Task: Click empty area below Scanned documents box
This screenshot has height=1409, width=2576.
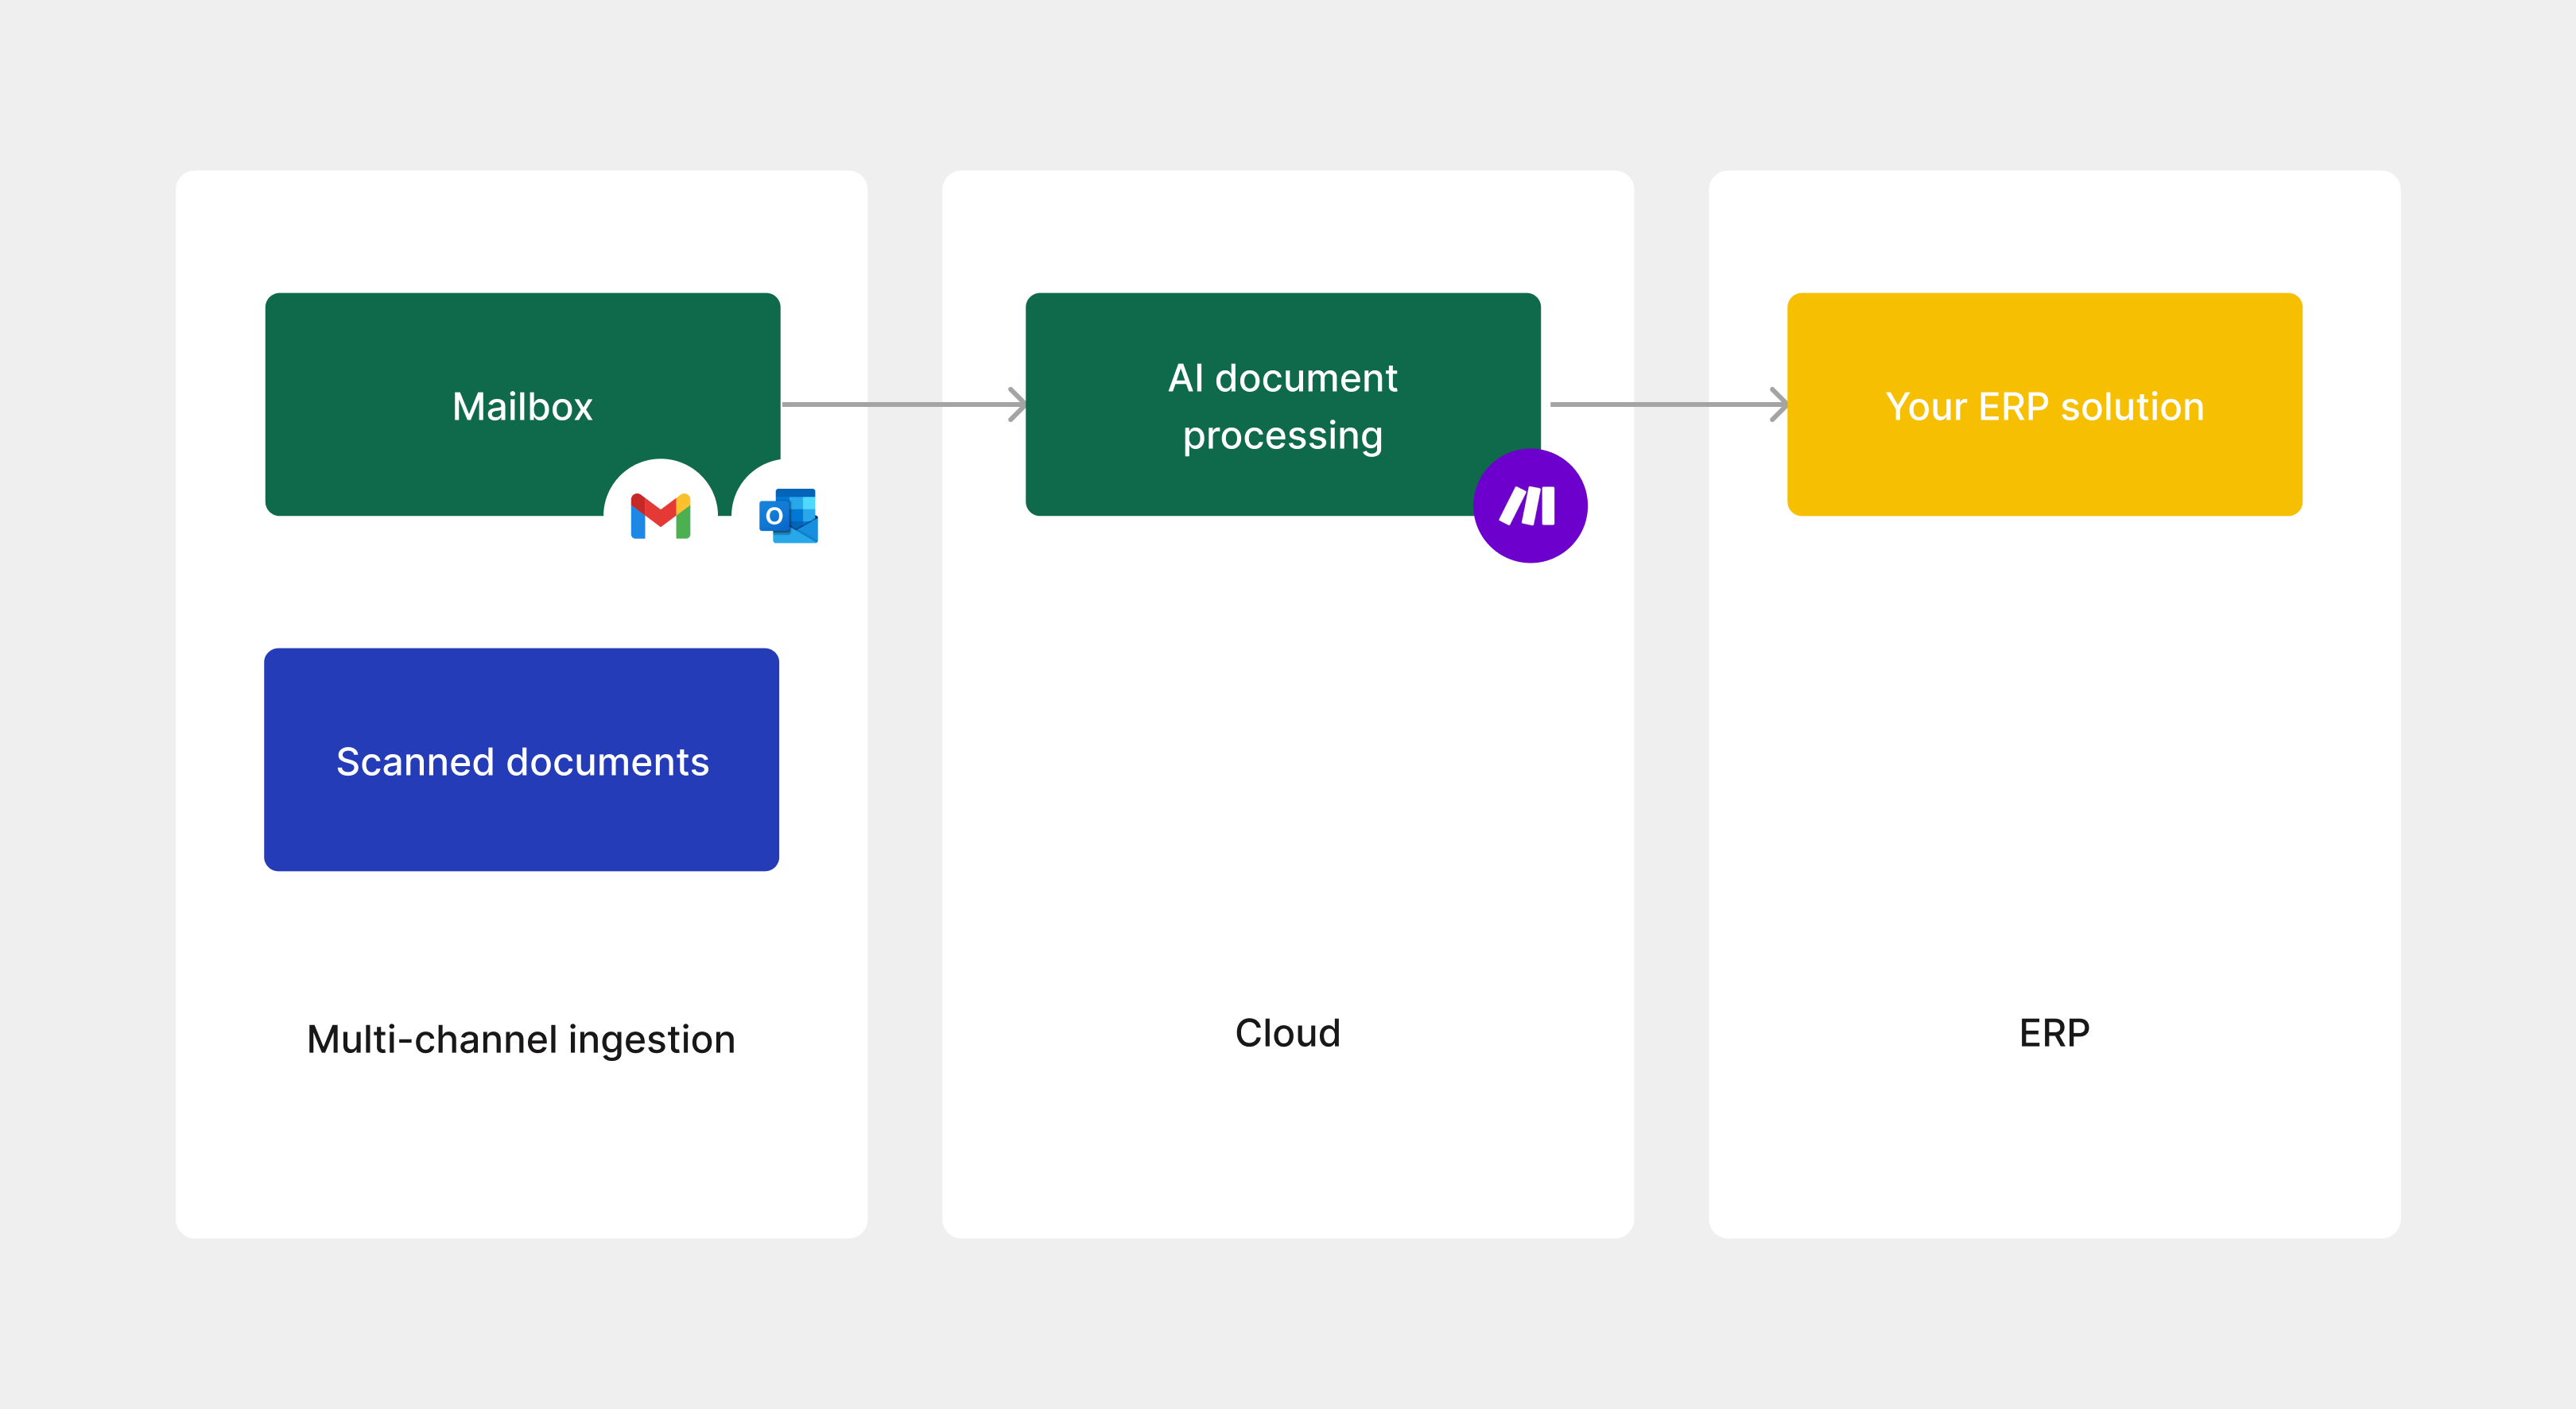Action: [x=521, y=939]
